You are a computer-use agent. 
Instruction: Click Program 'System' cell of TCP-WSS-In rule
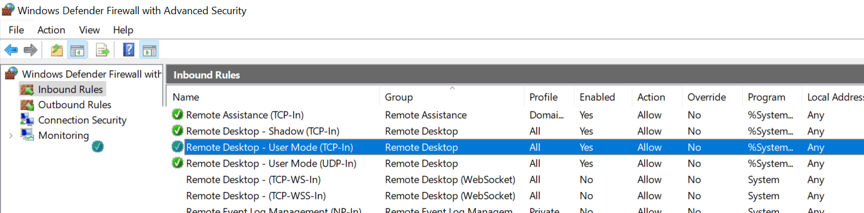tap(763, 196)
